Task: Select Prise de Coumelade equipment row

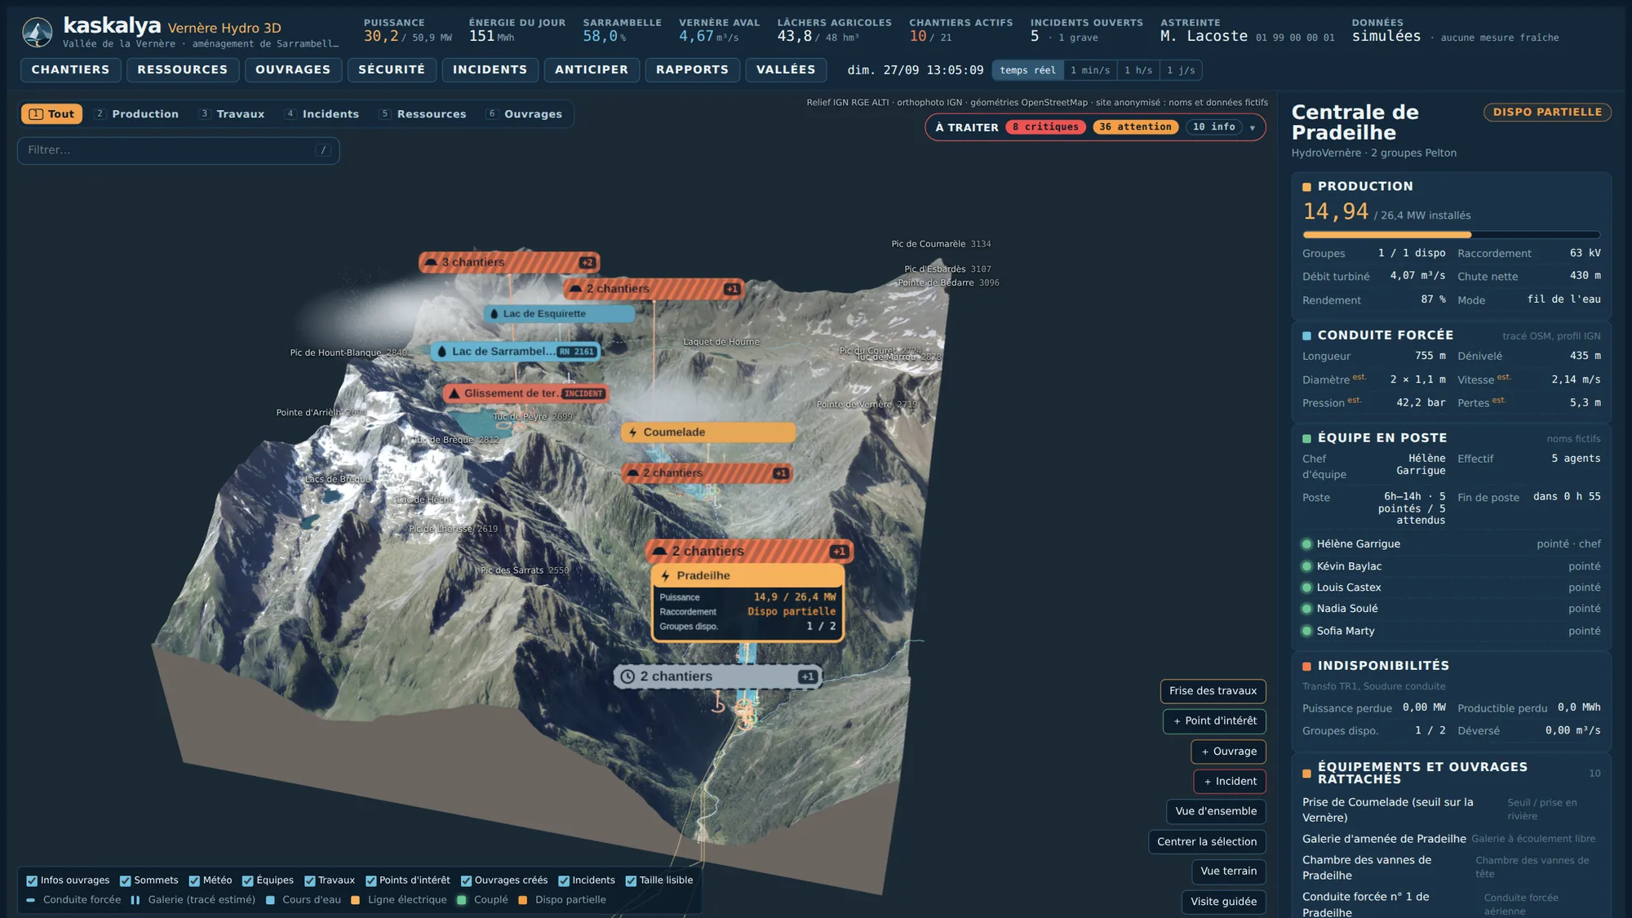Action: coord(1450,809)
